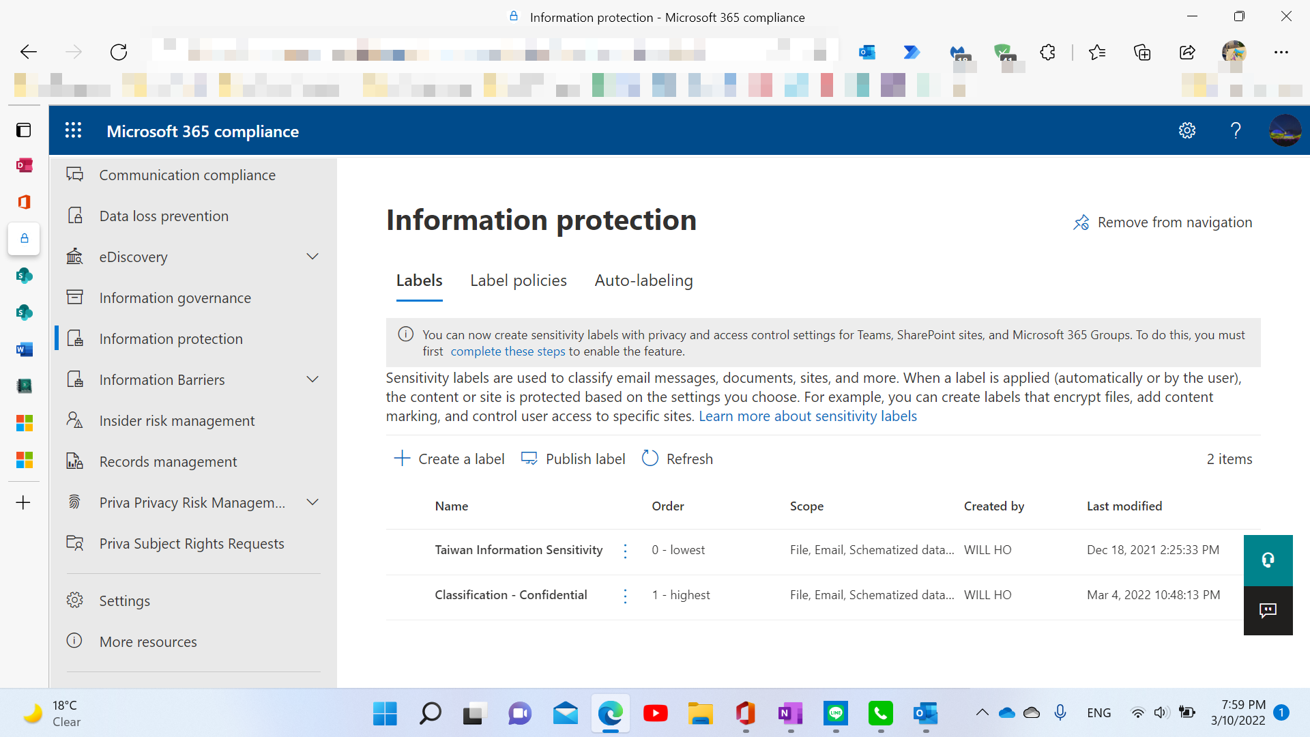Open the feedback chat icon on the right
The image size is (1310, 737).
pyautogui.click(x=1268, y=609)
